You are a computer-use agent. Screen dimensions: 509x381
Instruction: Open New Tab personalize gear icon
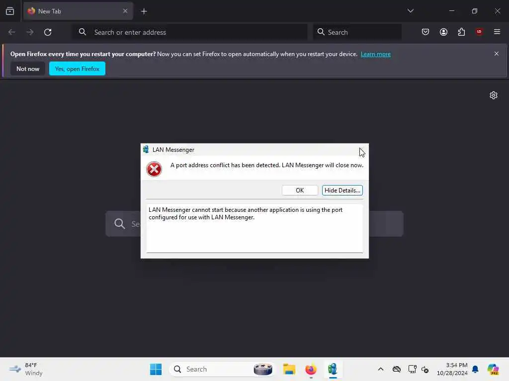[x=494, y=95]
